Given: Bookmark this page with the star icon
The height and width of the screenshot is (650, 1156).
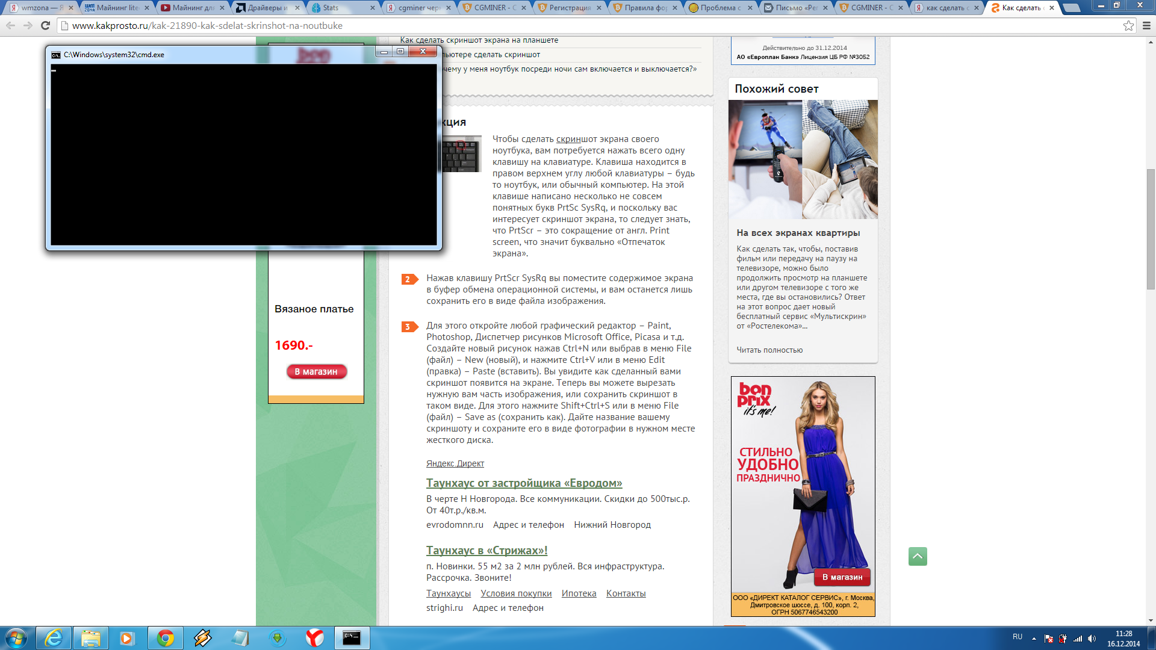Looking at the screenshot, I should (1128, 25).
